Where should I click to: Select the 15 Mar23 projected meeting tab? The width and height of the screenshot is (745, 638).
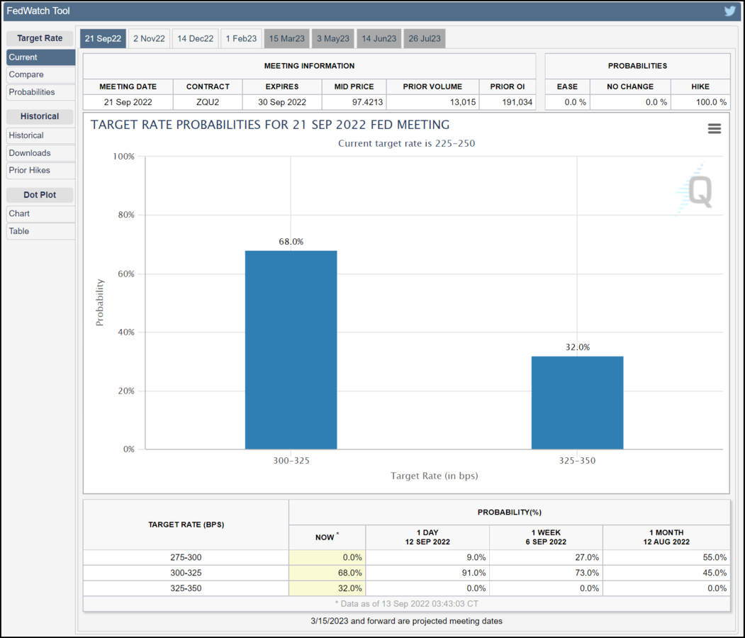coord(286,38)
